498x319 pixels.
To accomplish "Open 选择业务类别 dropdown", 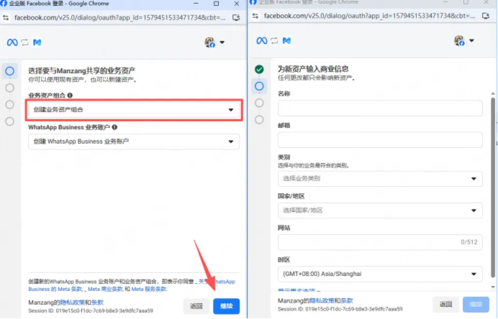I will [380, 179].
